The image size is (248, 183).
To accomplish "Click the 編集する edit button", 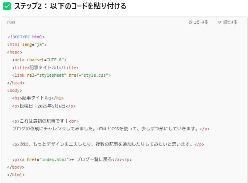I will pyautogui.click(x=228, y=22).
